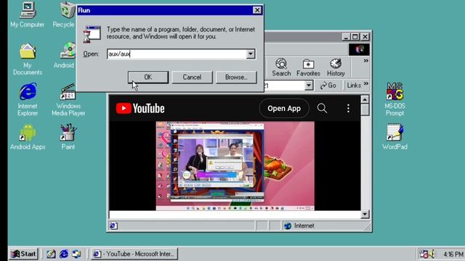Click the Open App button on YouTube
The image size is (465, 261).
[284, 108]
